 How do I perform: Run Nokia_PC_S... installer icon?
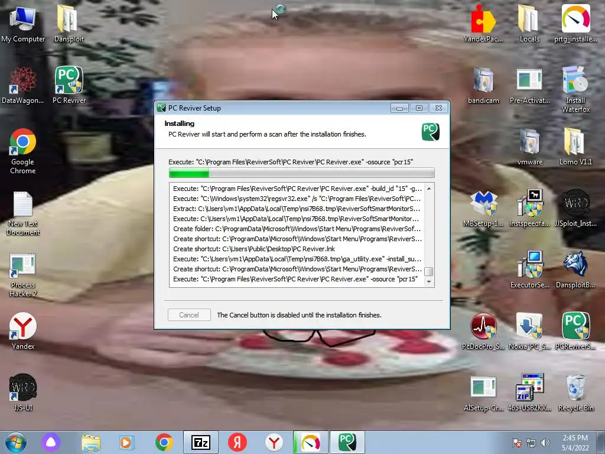529,330
